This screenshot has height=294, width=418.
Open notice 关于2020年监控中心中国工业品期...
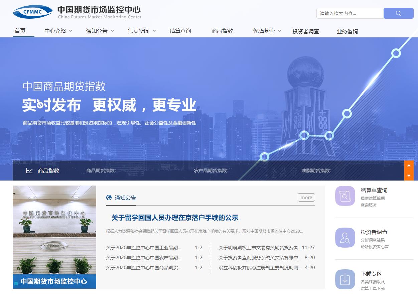144,248
